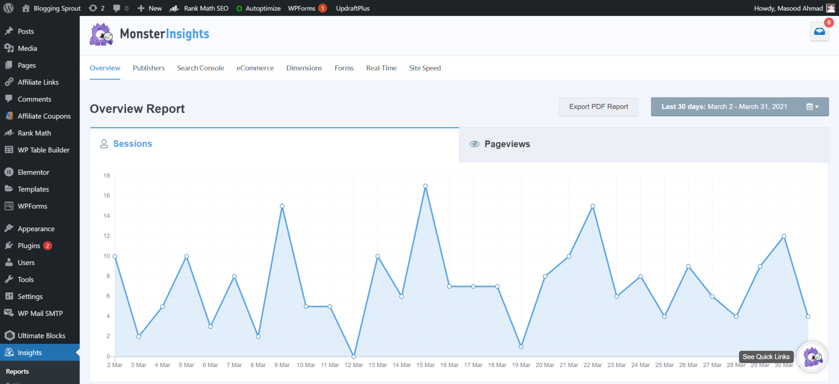
Task: Switch to the Publishers tab
Action: point(149,68)
